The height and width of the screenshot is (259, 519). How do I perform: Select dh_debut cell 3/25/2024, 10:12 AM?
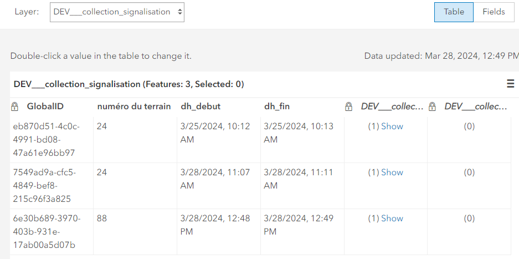tap(218, 140)
